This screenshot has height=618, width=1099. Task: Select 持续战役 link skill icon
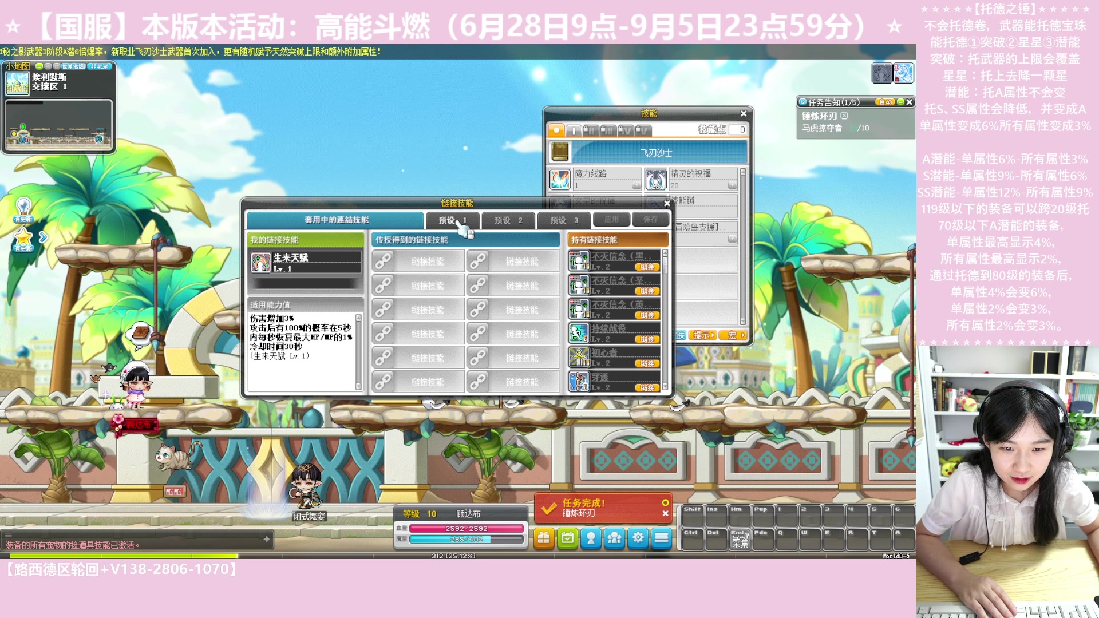(x=579, y=333)
